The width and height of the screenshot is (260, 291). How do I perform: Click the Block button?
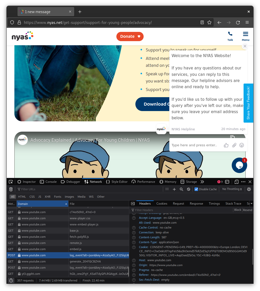238,210
